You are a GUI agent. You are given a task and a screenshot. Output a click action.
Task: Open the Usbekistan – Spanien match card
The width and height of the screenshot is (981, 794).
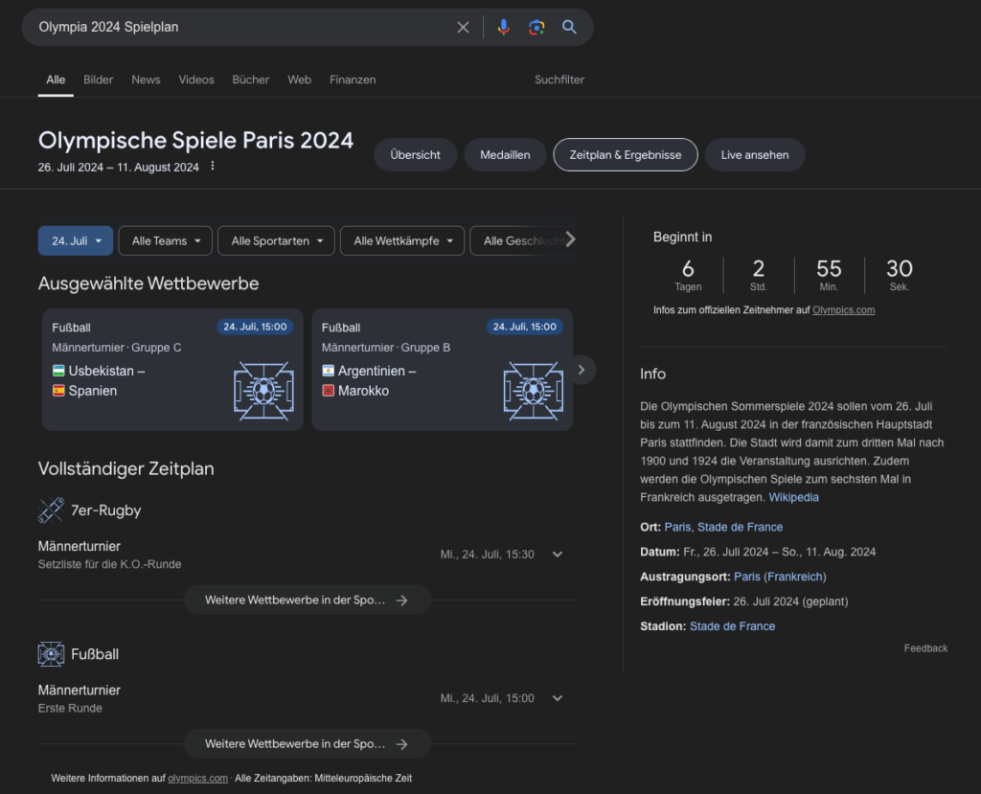coord(172,370)
